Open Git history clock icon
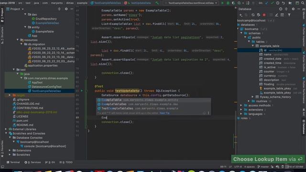 (278, 3)
